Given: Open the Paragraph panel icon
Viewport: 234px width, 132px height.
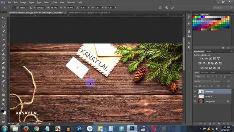Looking at the screenshot, I should tap(189, 48).
